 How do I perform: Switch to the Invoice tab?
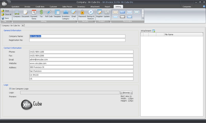point(27,7)
